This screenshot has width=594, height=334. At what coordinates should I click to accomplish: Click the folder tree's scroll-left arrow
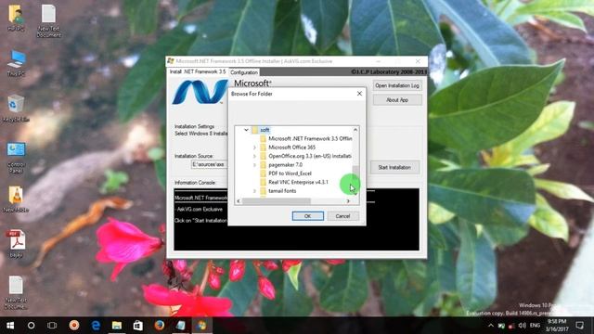[239, 201]
